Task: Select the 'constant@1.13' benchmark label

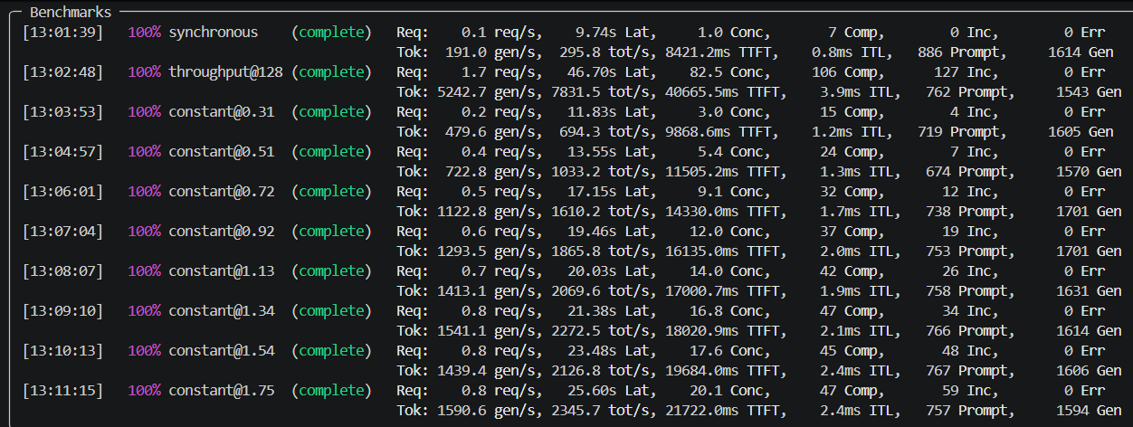Action: 221,271
